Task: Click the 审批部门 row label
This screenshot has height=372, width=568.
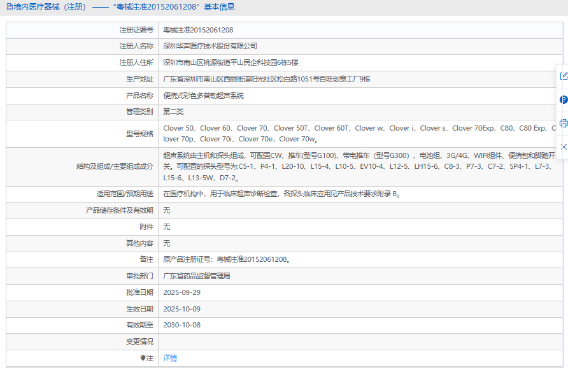Action: (x=140, y=276)
